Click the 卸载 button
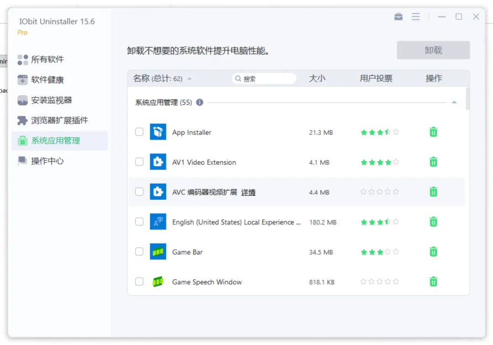This screenshot has height=345, width=493. tap(433, 50)
